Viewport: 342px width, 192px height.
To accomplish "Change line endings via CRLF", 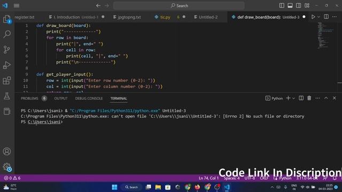I will click(x=264, y=178).
